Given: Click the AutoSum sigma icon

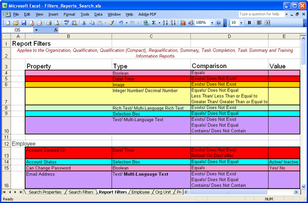Looking at the screenshot, I should coord(154,23).
